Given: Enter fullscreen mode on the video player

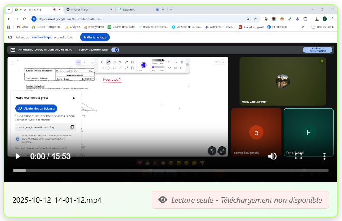Looking at the screenshot, I should pyautogui.click(x=298, y=156).
